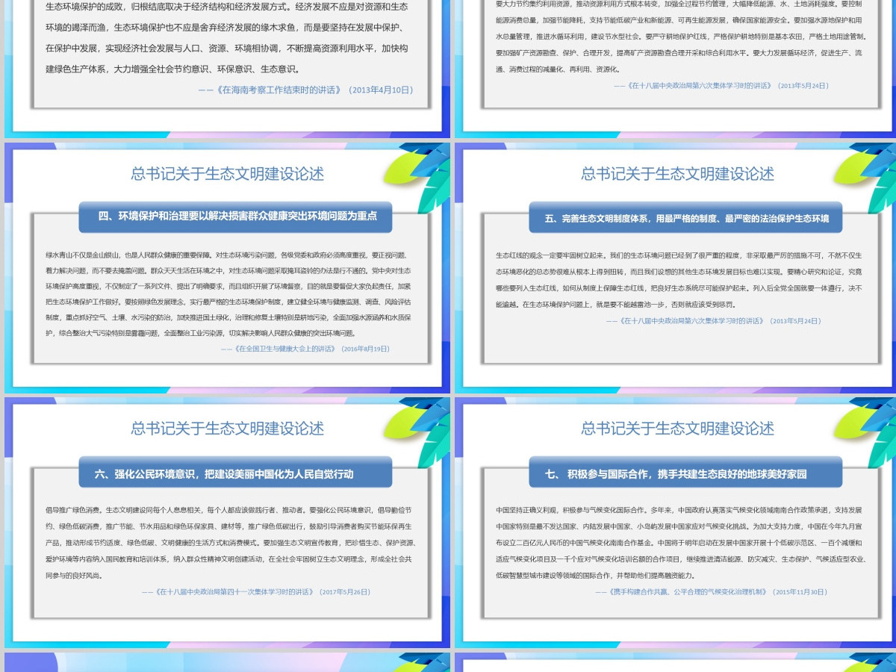Click the citation 《在全国卫生与健康大会上的讲话》

click(x=305, y=349)
